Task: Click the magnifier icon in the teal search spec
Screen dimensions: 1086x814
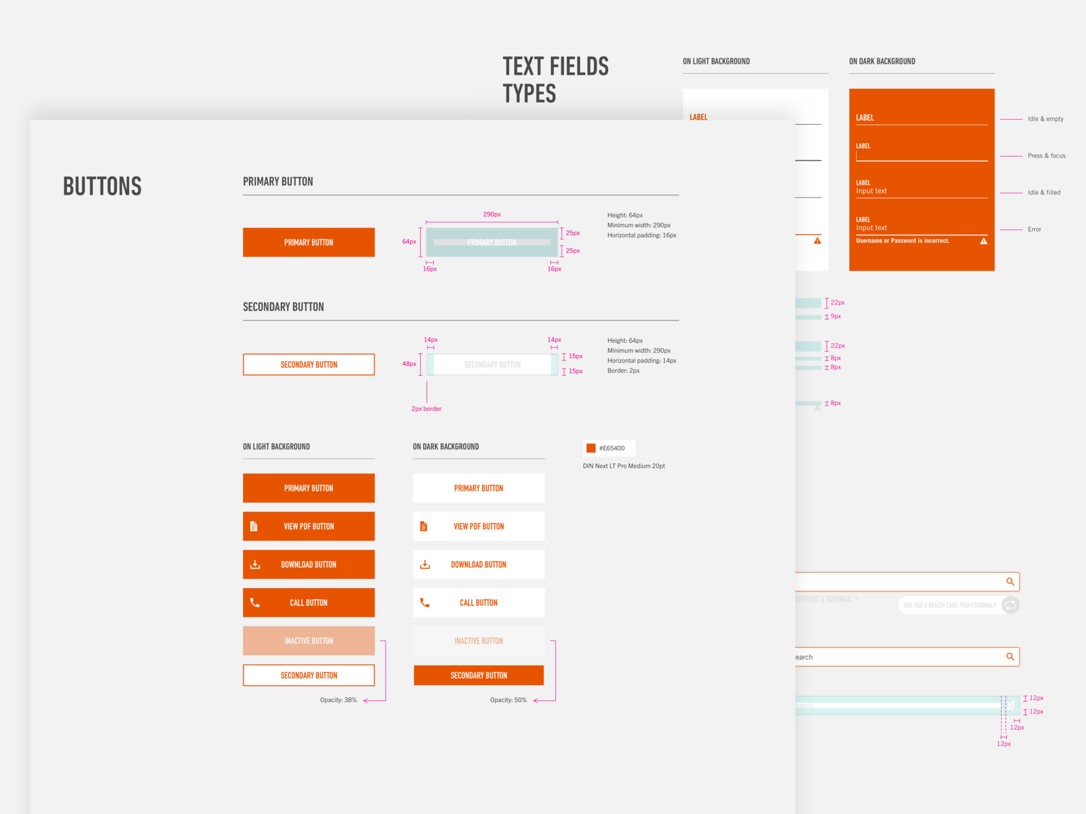Action: point(1011,705)
